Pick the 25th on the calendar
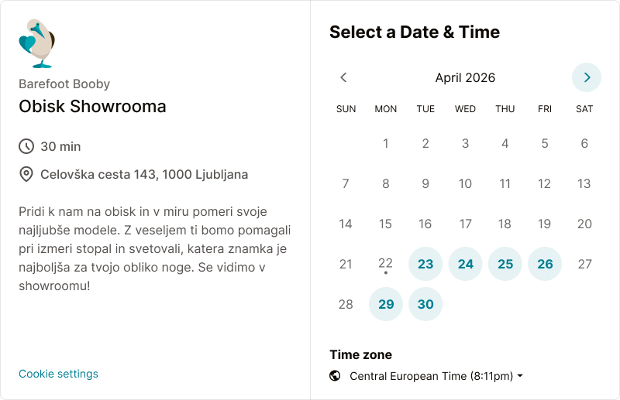The image size is (620, 400). [x=505, y=264]
